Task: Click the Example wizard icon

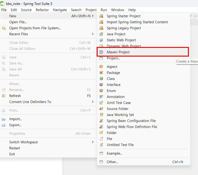Action: [101, 153]
